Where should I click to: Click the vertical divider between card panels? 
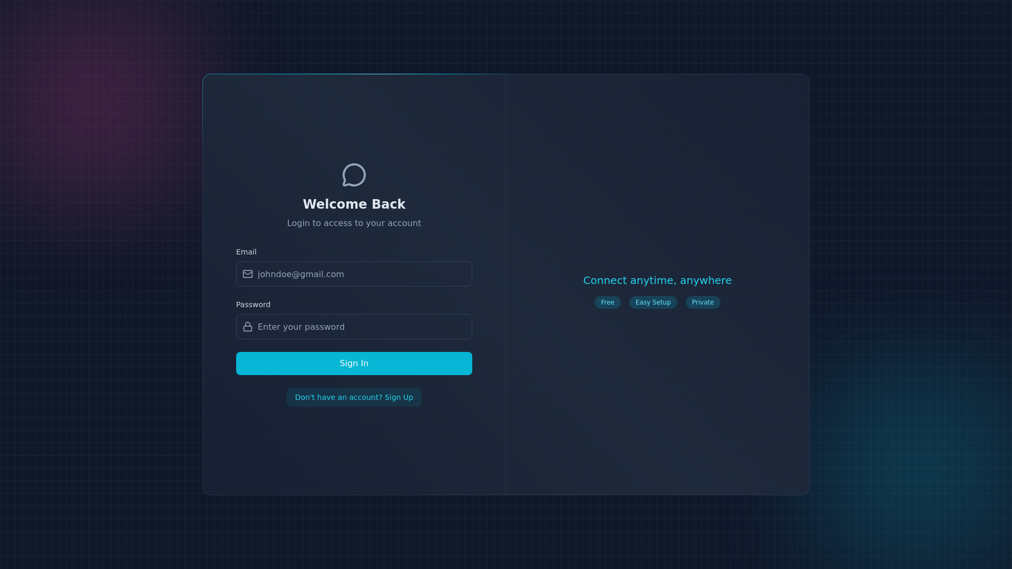[505, 284]
